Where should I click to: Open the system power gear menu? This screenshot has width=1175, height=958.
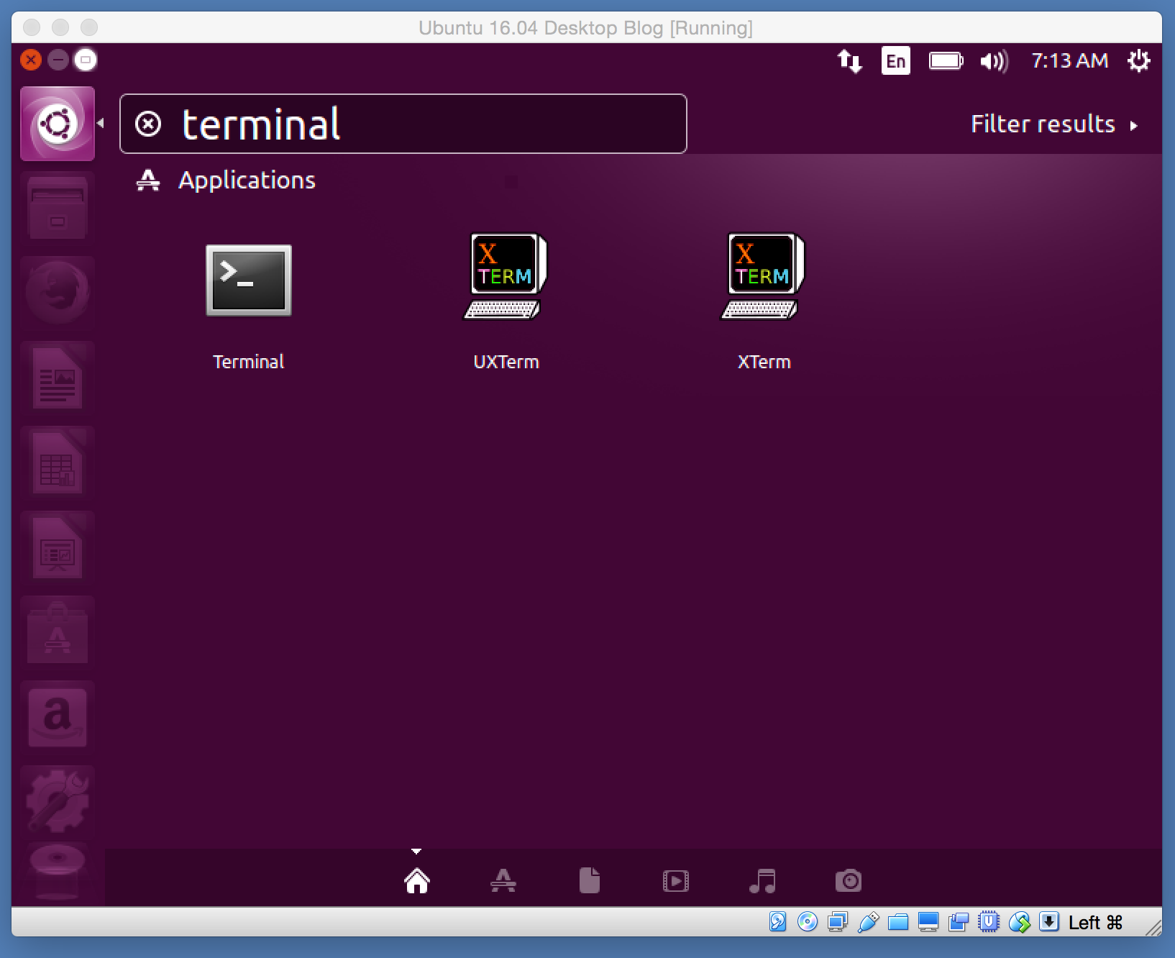pos(1138,61)
